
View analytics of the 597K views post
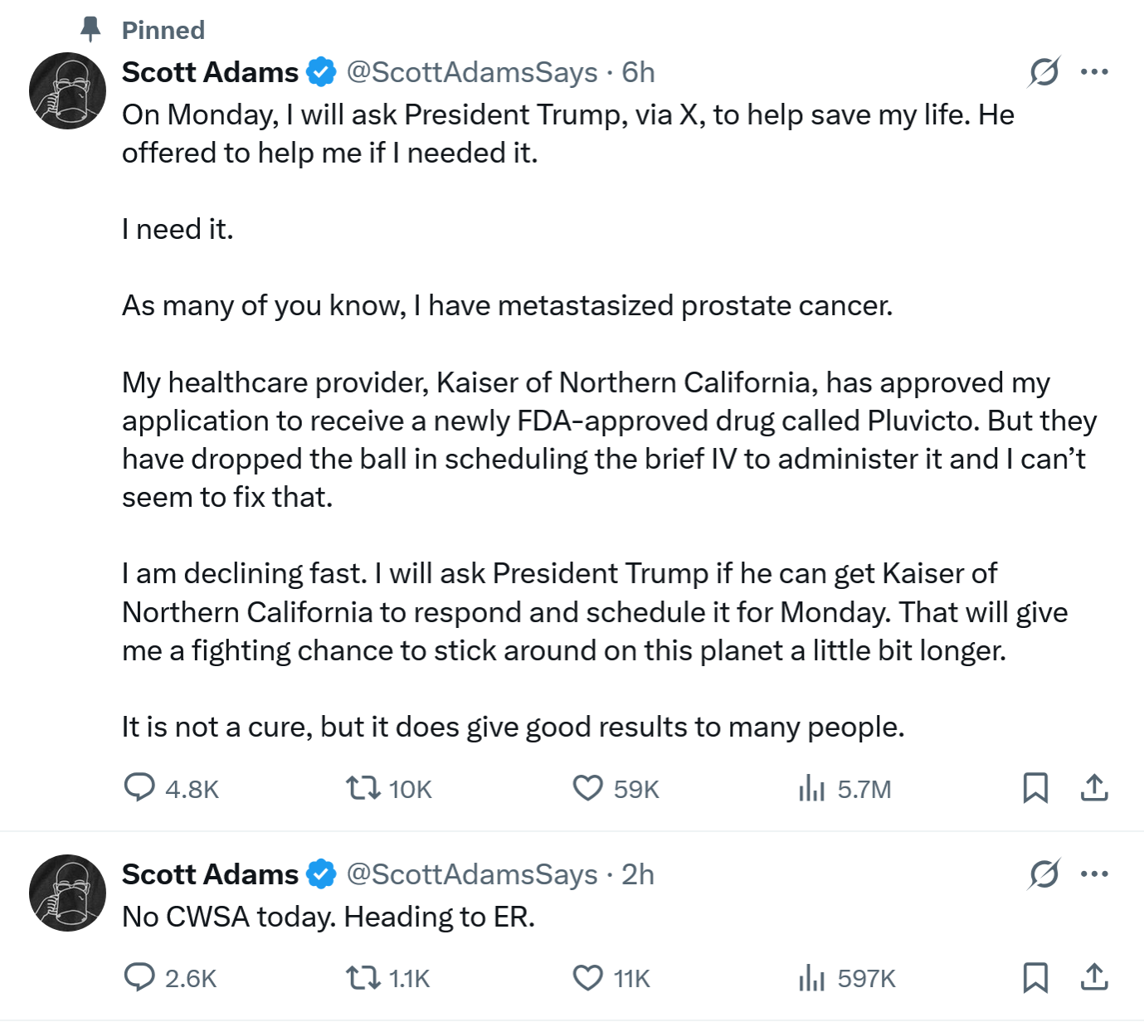coord(811,977)
